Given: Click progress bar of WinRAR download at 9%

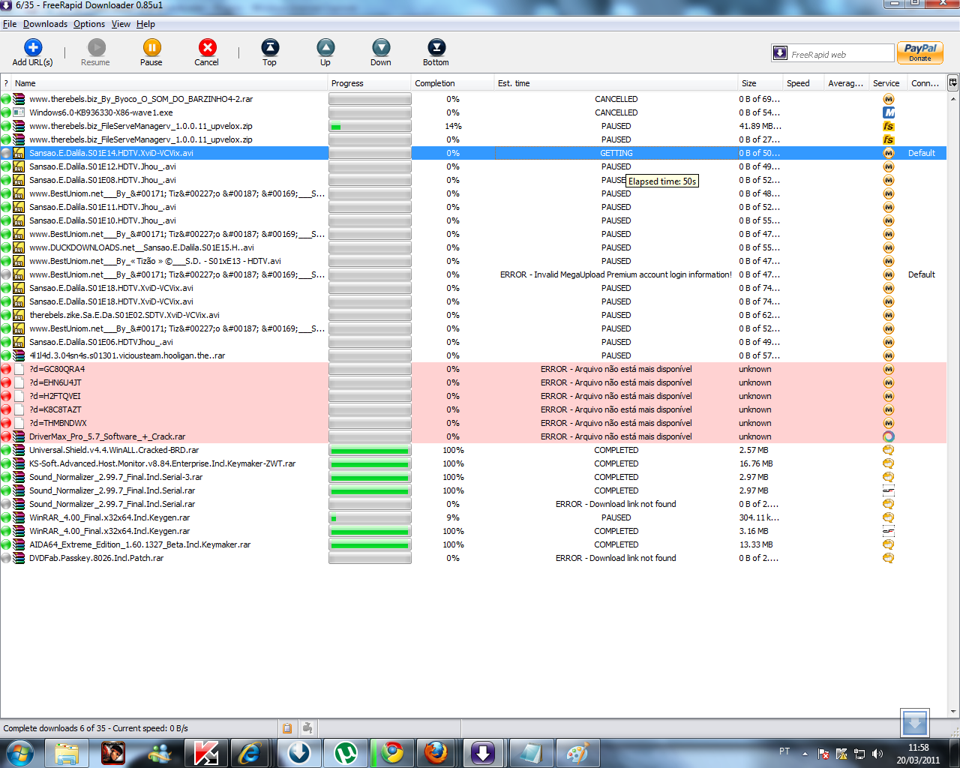Looking at the screenshot, I should 370,517.
